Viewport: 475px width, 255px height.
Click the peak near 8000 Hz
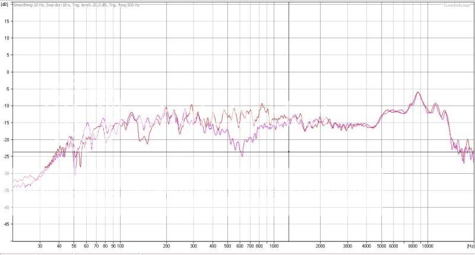coord(419,93)
